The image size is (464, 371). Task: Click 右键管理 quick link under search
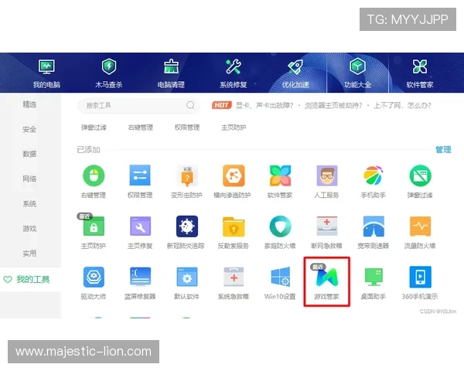141,128
